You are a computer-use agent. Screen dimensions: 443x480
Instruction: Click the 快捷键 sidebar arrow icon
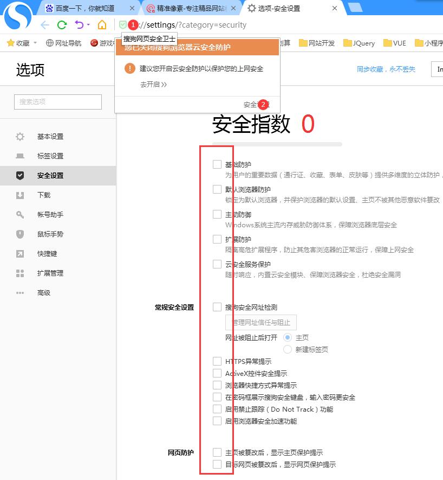click(20, 254)
